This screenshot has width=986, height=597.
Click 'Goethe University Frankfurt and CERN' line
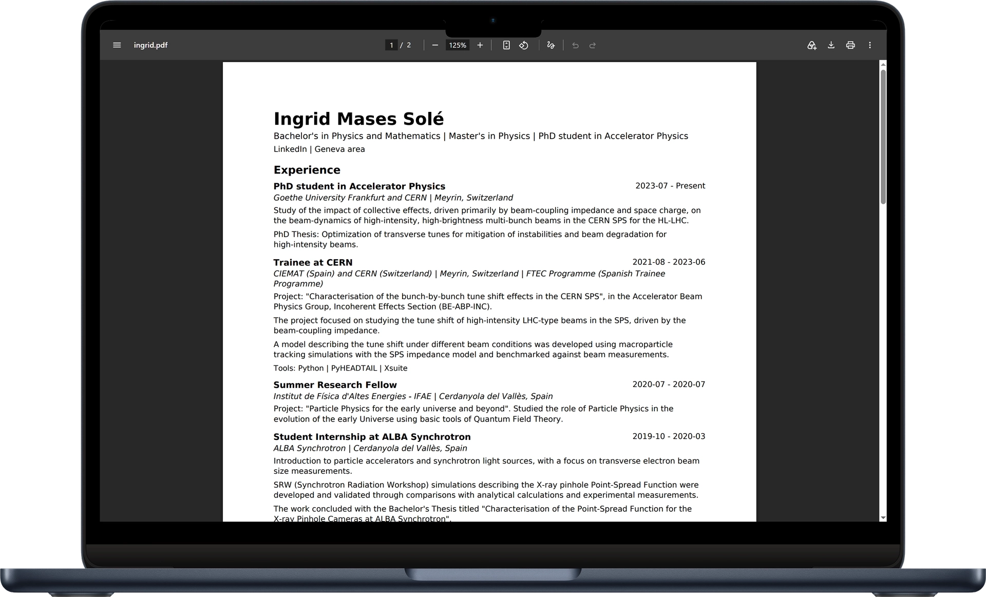coord(393,198)
